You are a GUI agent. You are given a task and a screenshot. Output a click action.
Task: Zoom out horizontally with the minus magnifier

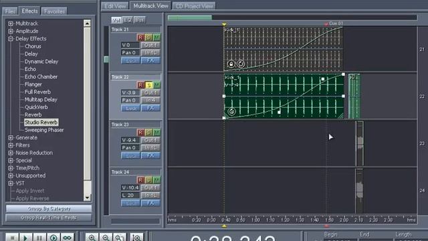pos(106,237)
